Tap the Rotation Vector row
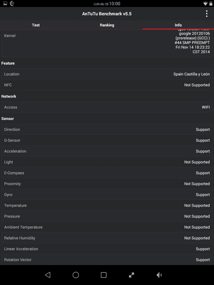 [x=107, y=260]
